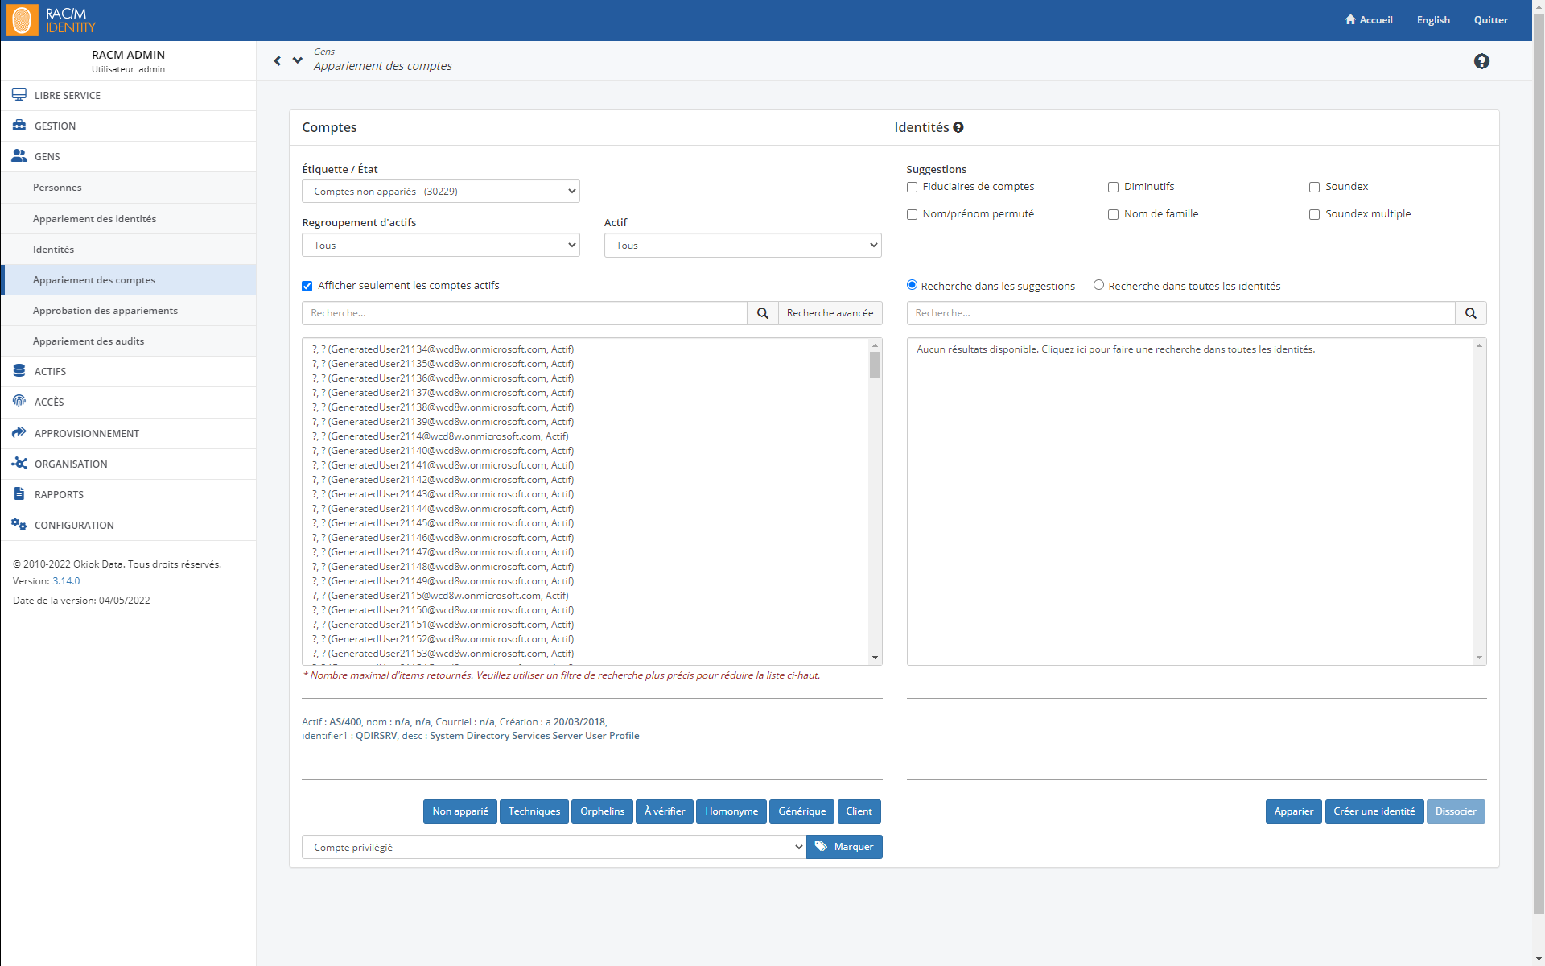Click the ACCÈS section icon in sidebar
Viewport: 1545px width, 966px height.
click(20, 402)
